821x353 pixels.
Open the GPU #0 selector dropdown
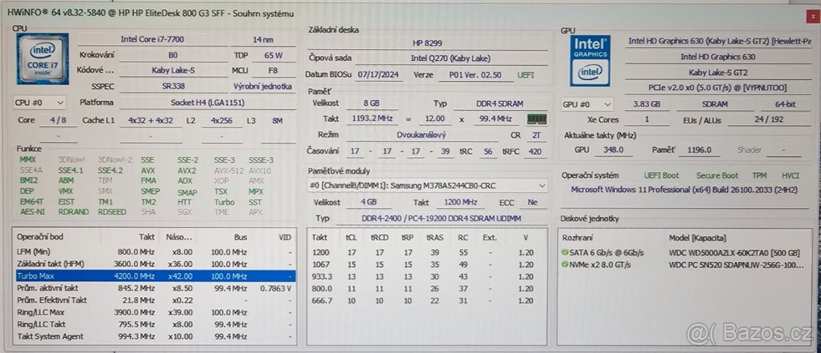click(x=587, y=104)
